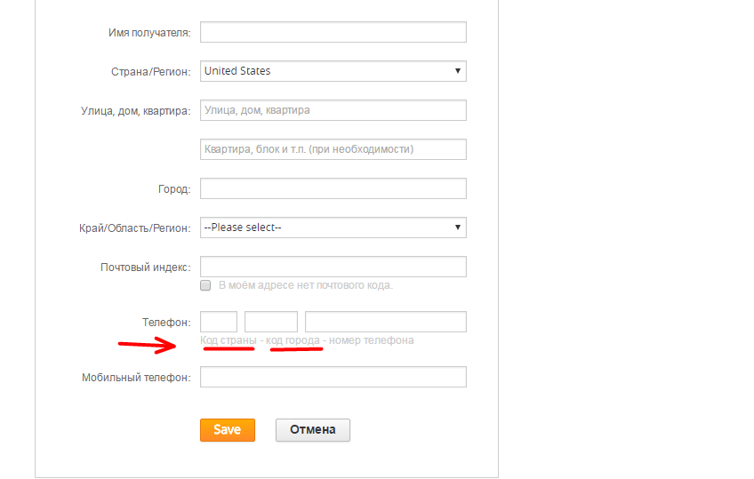Click the arrow of the Please select combo box

(x=458, y=228)
